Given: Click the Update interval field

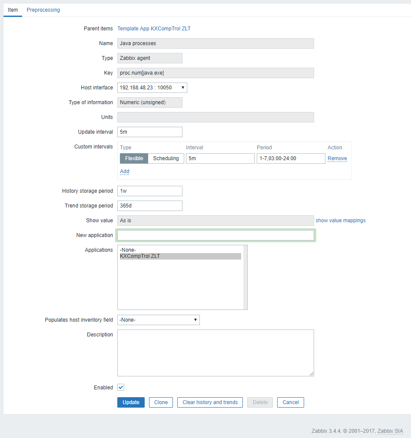Looking at the screenshot, I should click(x=149, y=132).
